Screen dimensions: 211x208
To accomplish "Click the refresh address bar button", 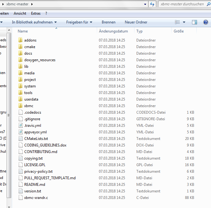I will coord(152,4).
